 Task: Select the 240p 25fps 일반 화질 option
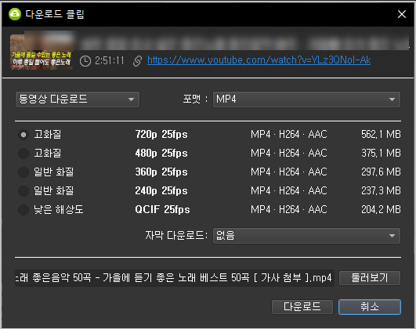pyautogui.click(x=24, y=191)
